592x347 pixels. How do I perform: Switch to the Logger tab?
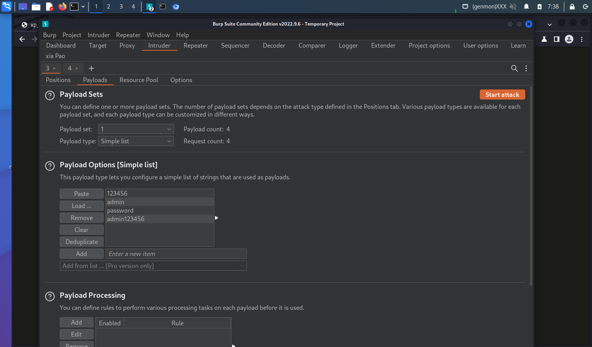coord(348,45)
